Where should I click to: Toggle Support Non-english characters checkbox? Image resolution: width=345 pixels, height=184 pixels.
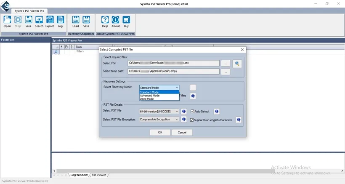tap(192, 120)
